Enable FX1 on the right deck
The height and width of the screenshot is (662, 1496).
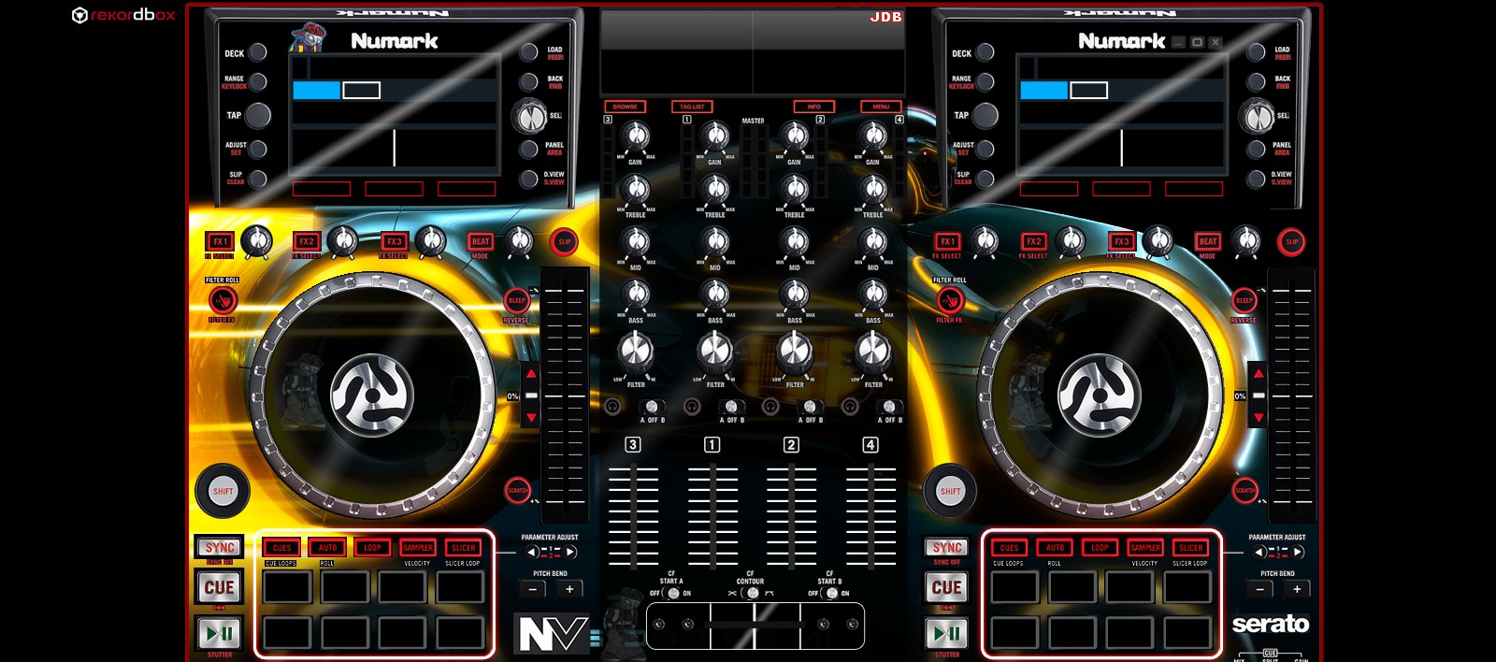point(947,241)
